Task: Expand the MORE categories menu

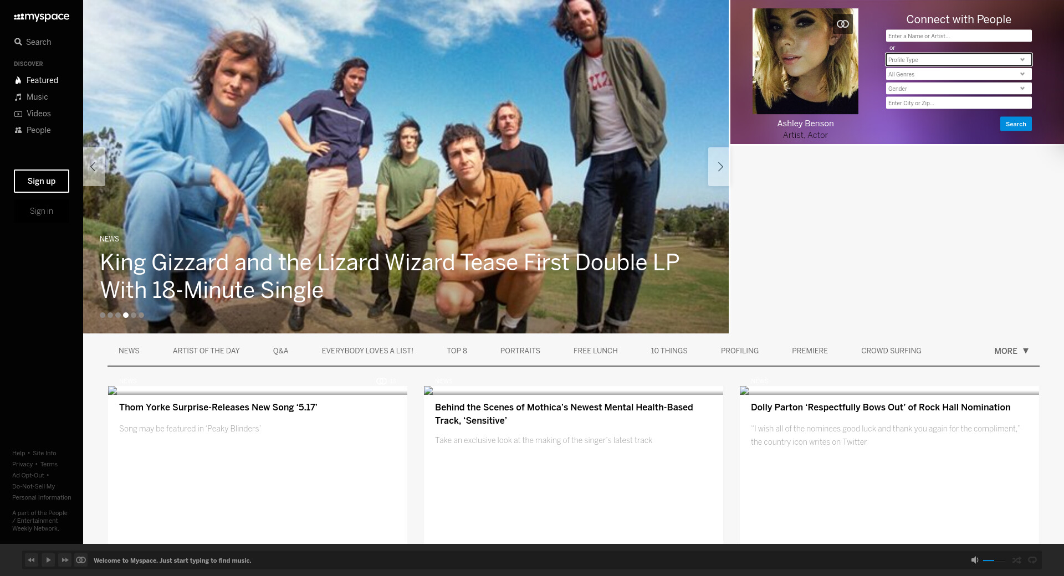Action: (x=1011, y=351)
